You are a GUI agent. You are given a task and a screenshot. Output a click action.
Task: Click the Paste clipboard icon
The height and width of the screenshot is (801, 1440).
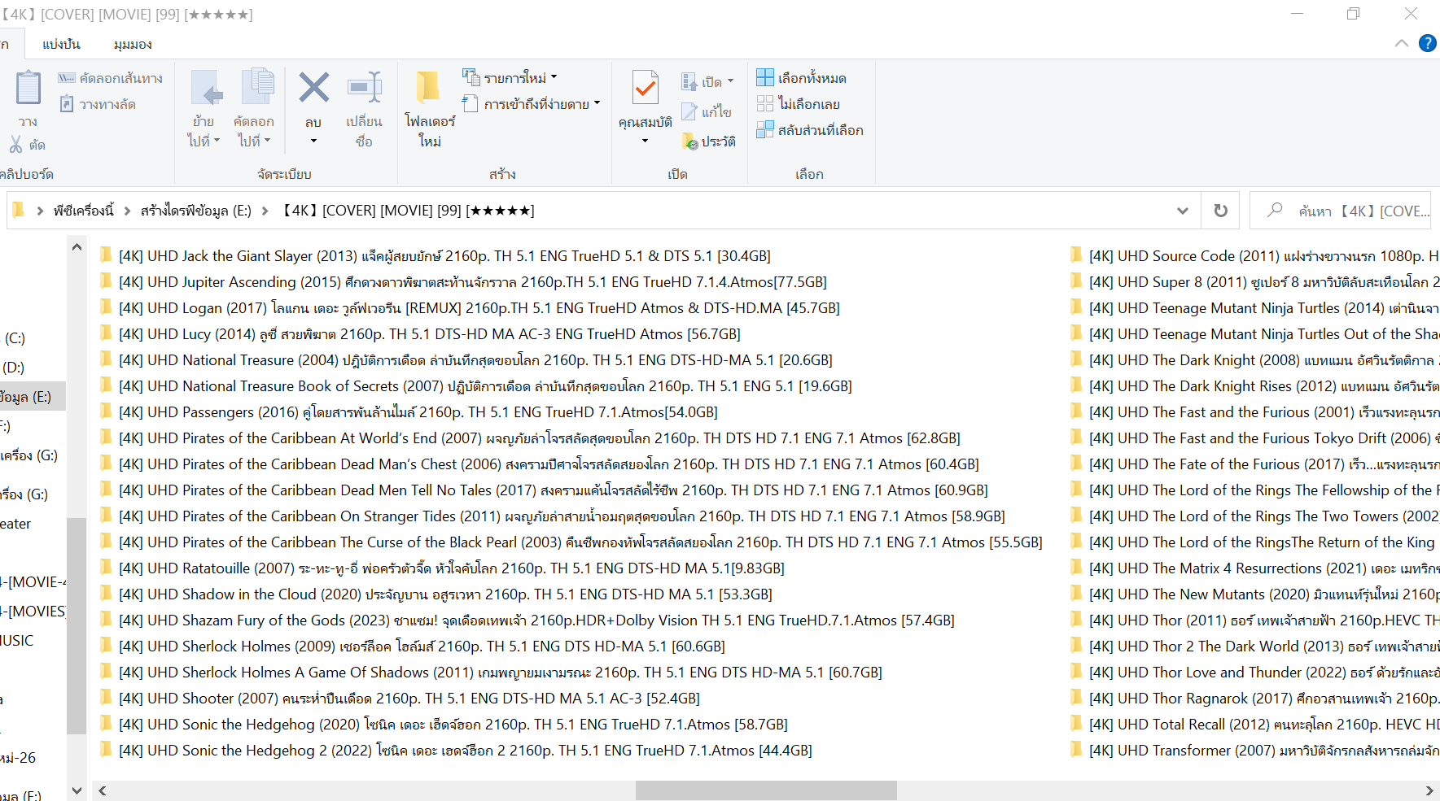click(28, 88)
